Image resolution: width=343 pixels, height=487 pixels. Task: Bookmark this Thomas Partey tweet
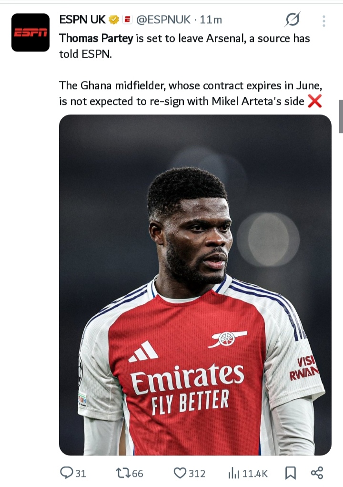point(290,473)
